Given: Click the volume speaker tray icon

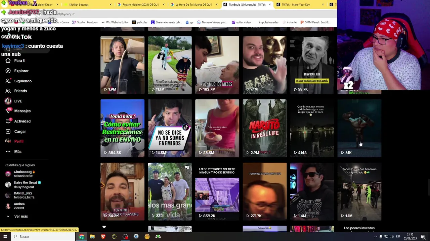Looking at the screenshot, I should [391, 237].
